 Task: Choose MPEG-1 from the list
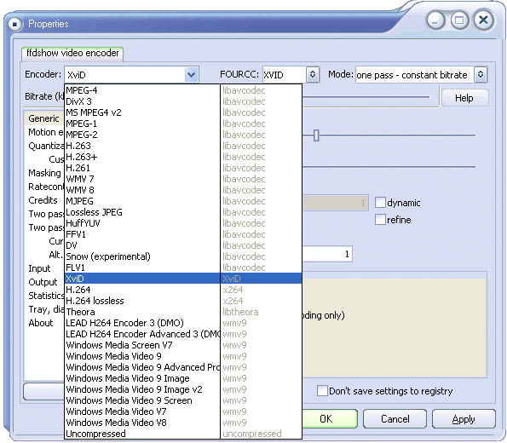183,124
